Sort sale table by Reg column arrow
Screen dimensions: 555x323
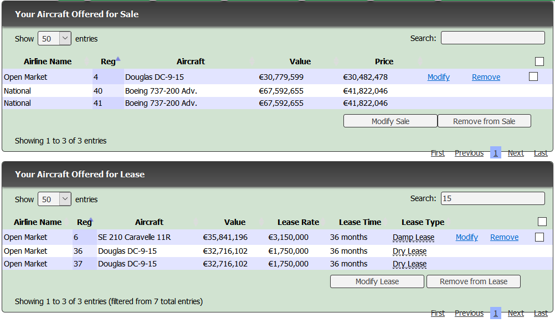118,59
